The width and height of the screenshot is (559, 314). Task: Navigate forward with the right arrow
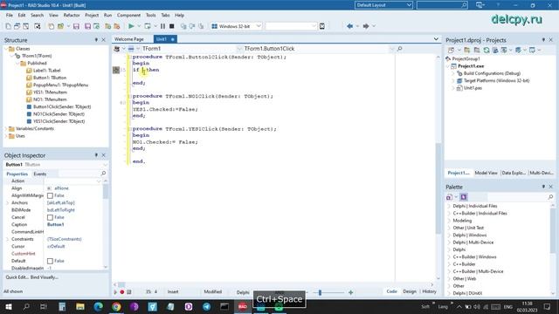[x=366, y=26]
